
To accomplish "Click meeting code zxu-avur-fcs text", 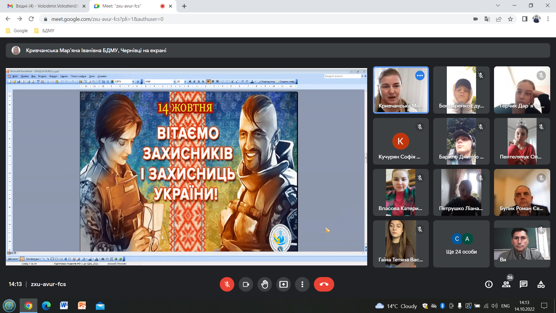I will (x=48, y=284).
